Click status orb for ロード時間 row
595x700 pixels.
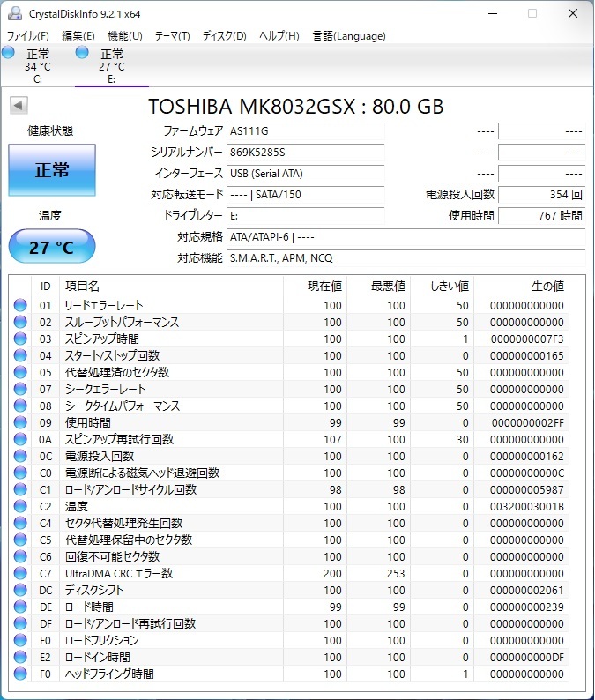(x=20, y=607)
